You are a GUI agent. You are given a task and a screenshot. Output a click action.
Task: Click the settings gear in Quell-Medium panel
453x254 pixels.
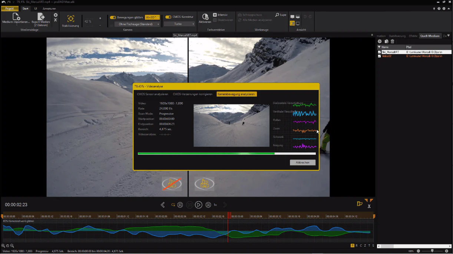tap(380, 41)
